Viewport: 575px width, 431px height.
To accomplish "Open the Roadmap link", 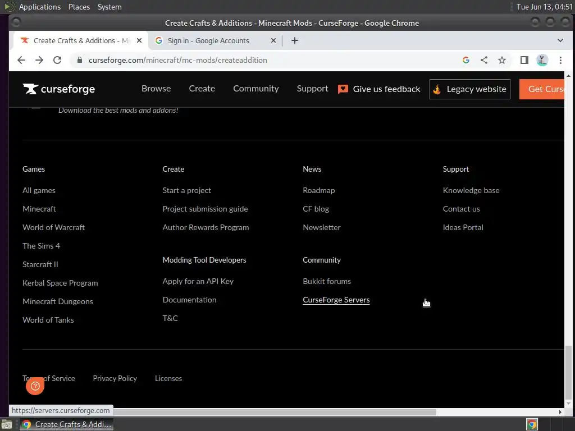I will pyautogui.click(x=319, y=191).
